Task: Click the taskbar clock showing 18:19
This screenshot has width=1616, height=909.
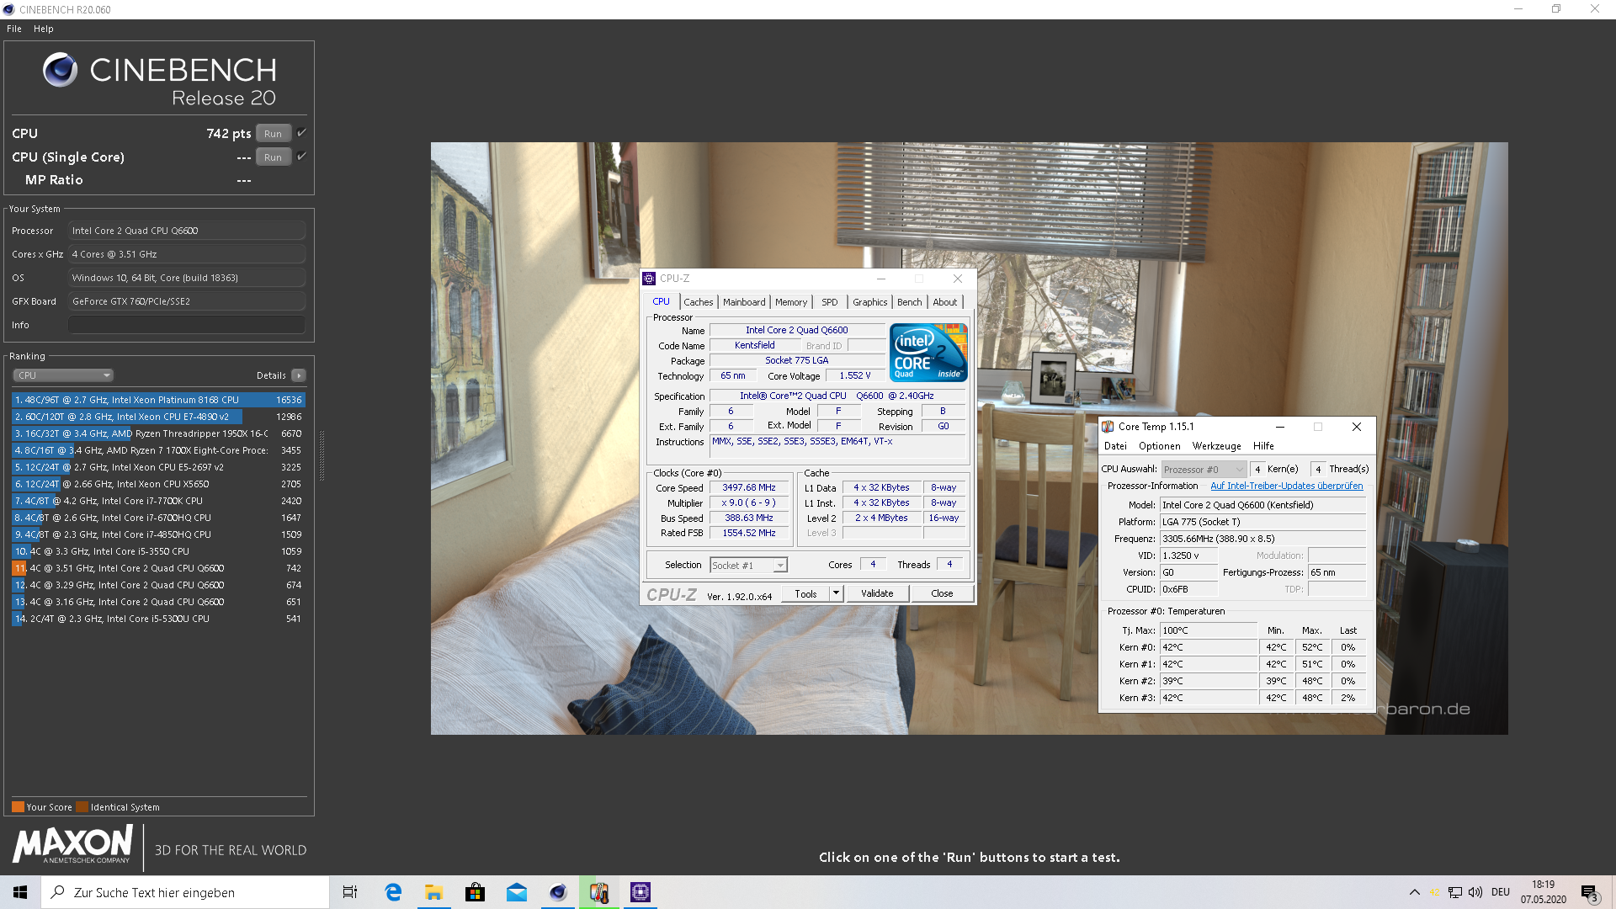Action: [1543, 892]
